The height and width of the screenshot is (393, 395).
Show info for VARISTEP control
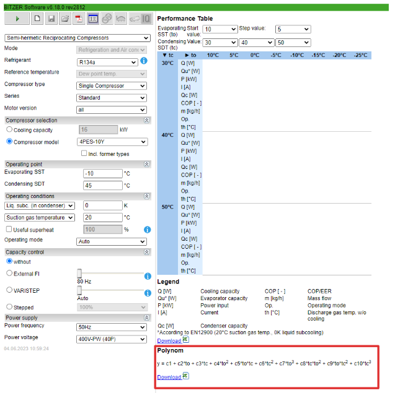[x=148, y=293]
